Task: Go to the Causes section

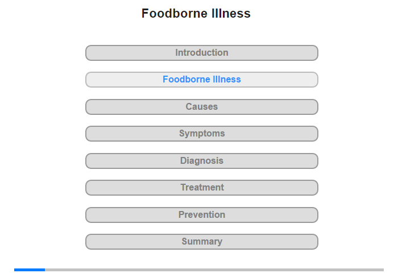Action: (201, 107)
